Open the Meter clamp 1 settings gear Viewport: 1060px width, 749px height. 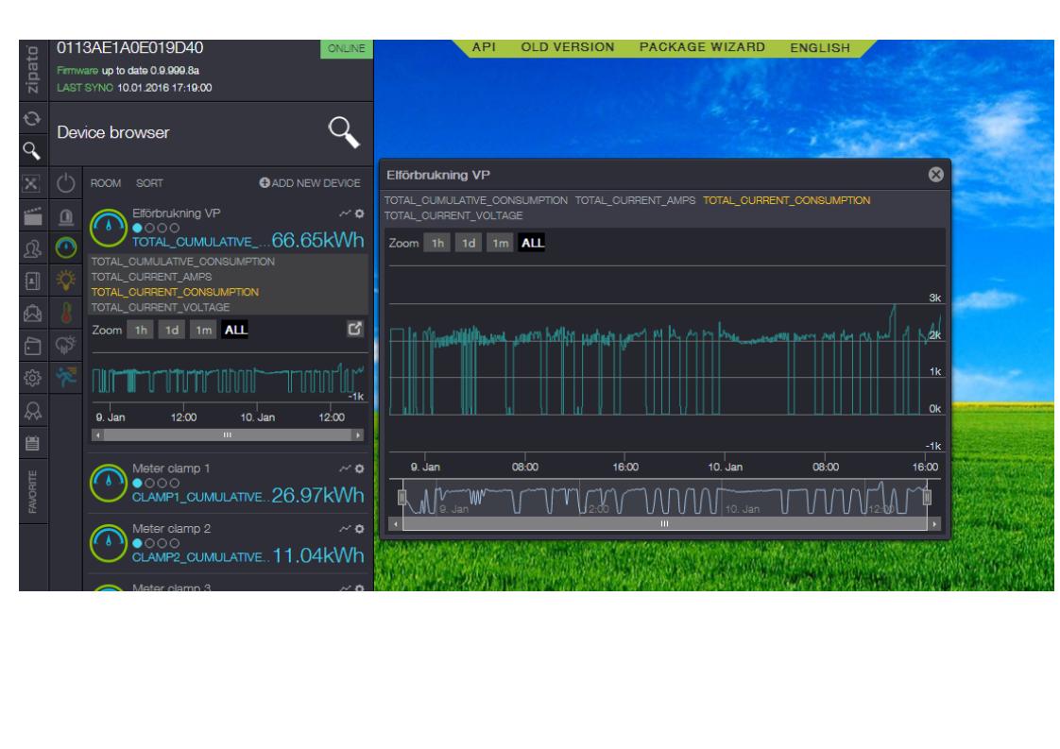[x=359, y=468]
